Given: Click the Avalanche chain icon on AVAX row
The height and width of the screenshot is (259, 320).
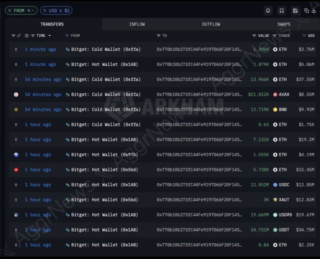Looking at the screenshot, I should tap(16, 94).
